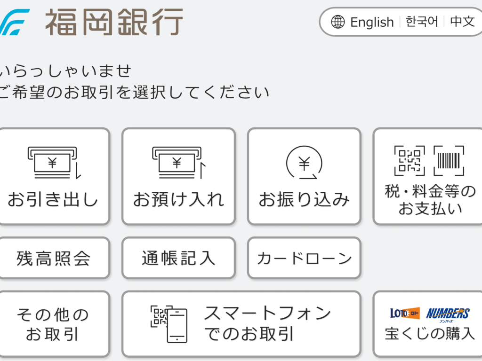Image resolution: width=482 pixels, height=361 pixels.
Task: Choose 宝くじの購入 lottery purchase label
Action: [x=430, y=334]
